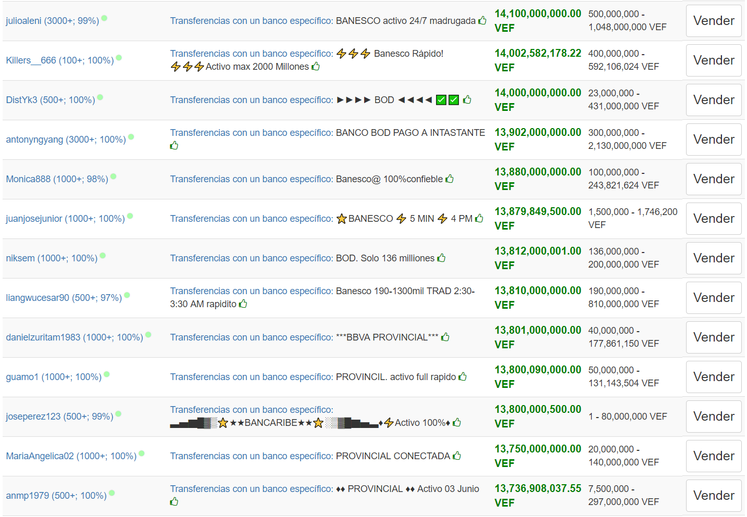Click thumbs-up icon next to 'Banesco@ 100%confieble'
The width and height of the screenshot is (747, 517).
tap(450, 179)
